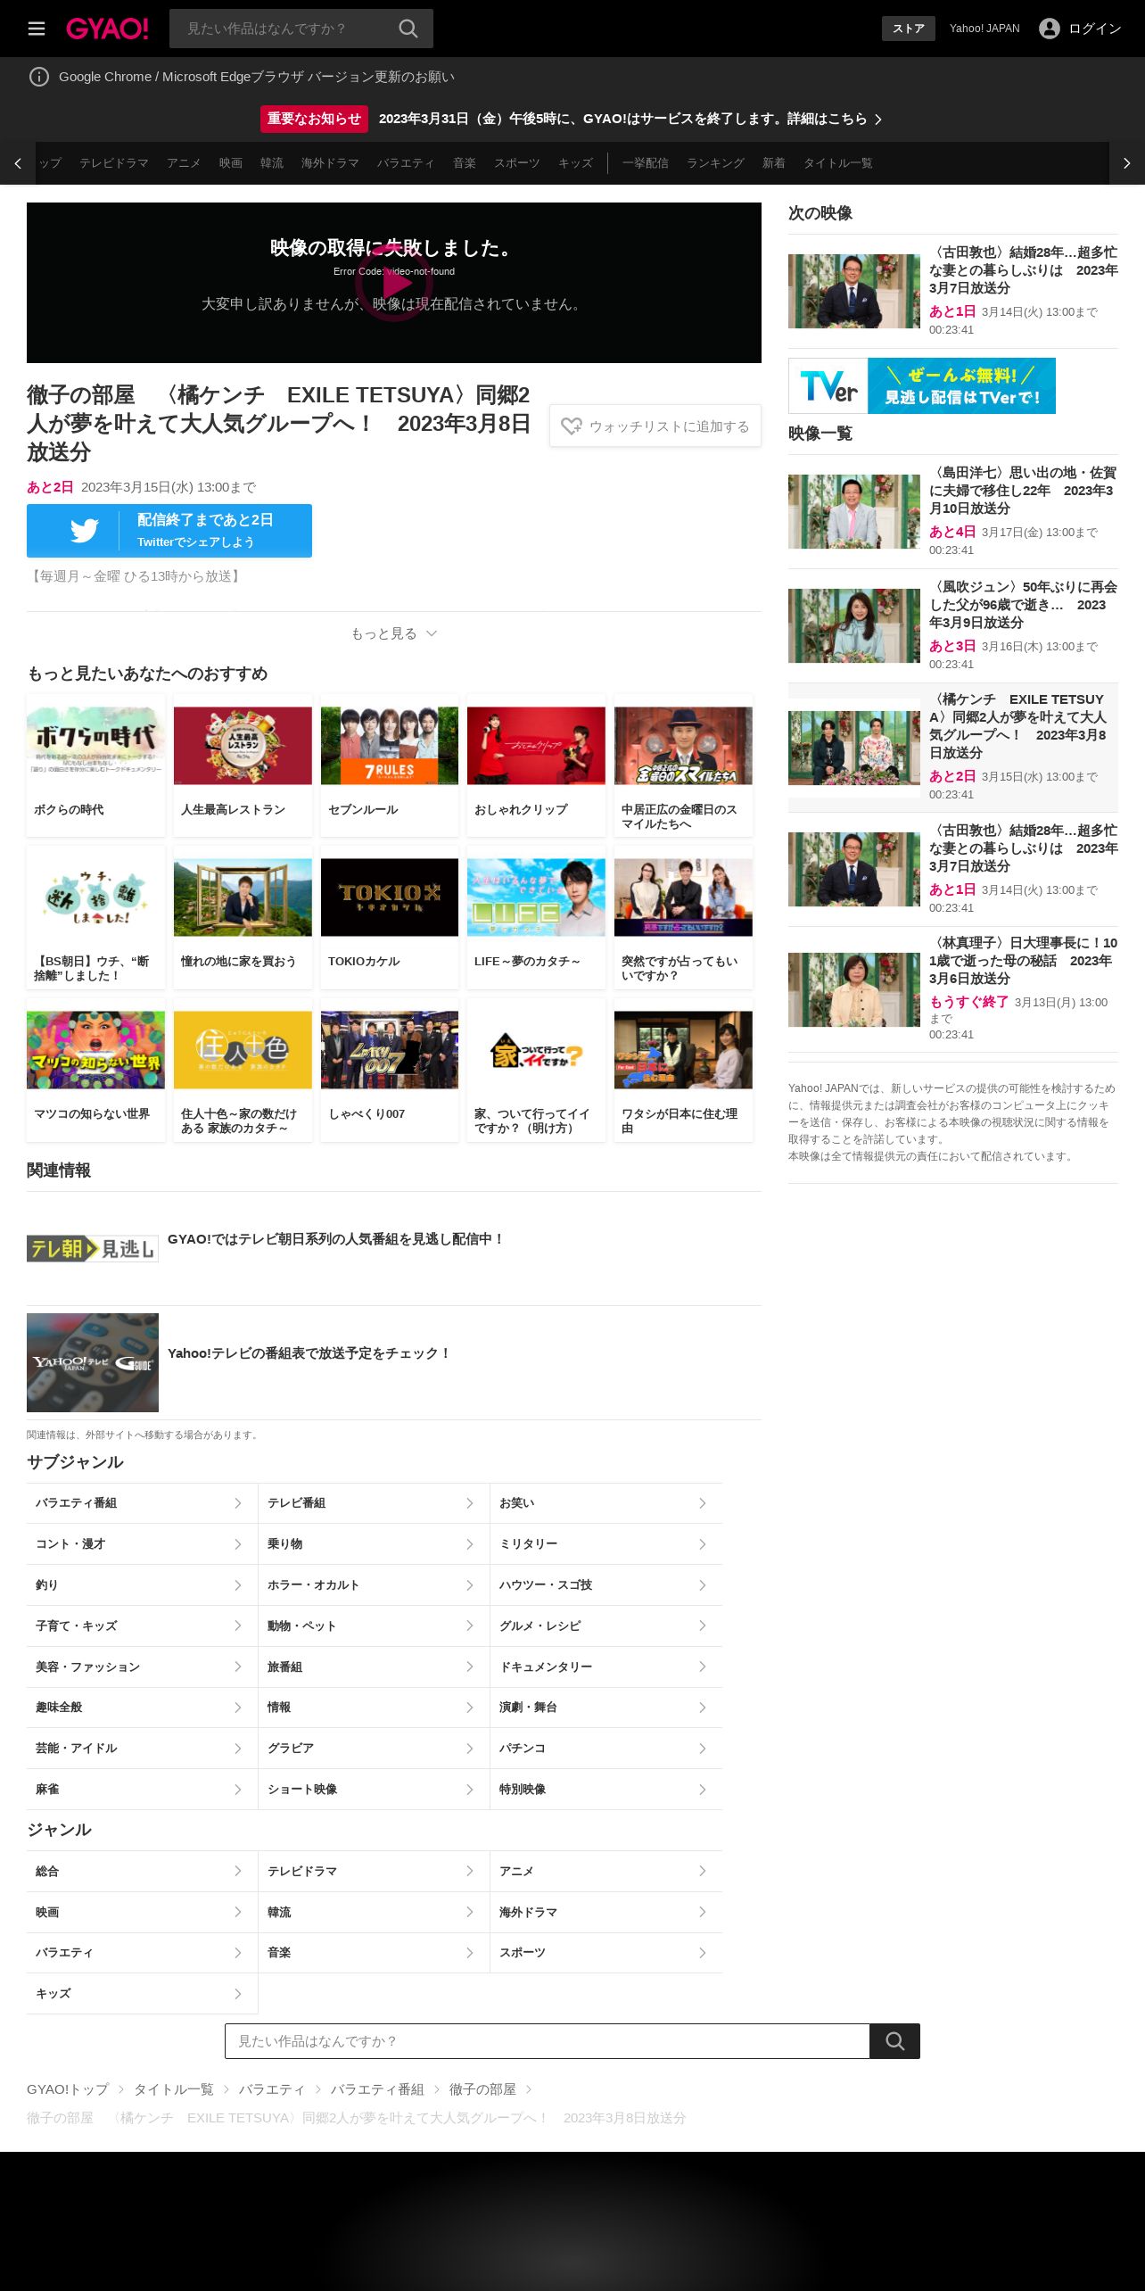Screen dimensions: 1145x2291
Task: Open 島田洋七 episode thumbnail
Action: coord(854,511)
